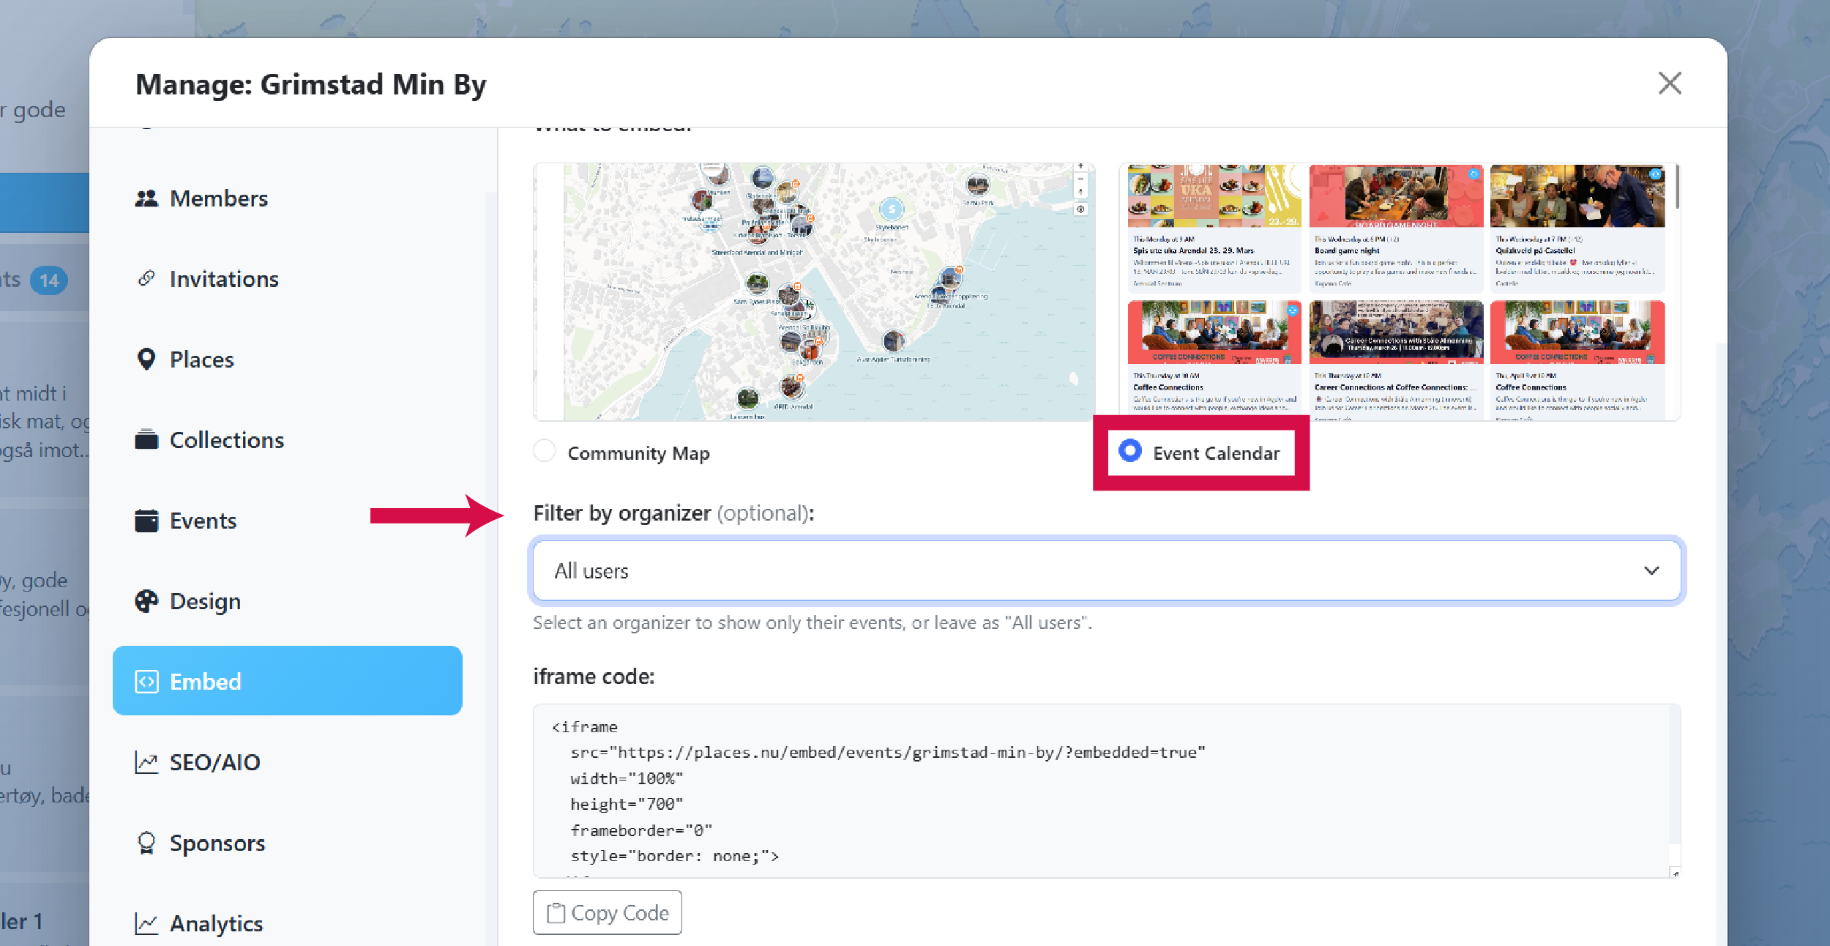Click the Spis ute uka Arendal event card

click(x=1214, y=228)
